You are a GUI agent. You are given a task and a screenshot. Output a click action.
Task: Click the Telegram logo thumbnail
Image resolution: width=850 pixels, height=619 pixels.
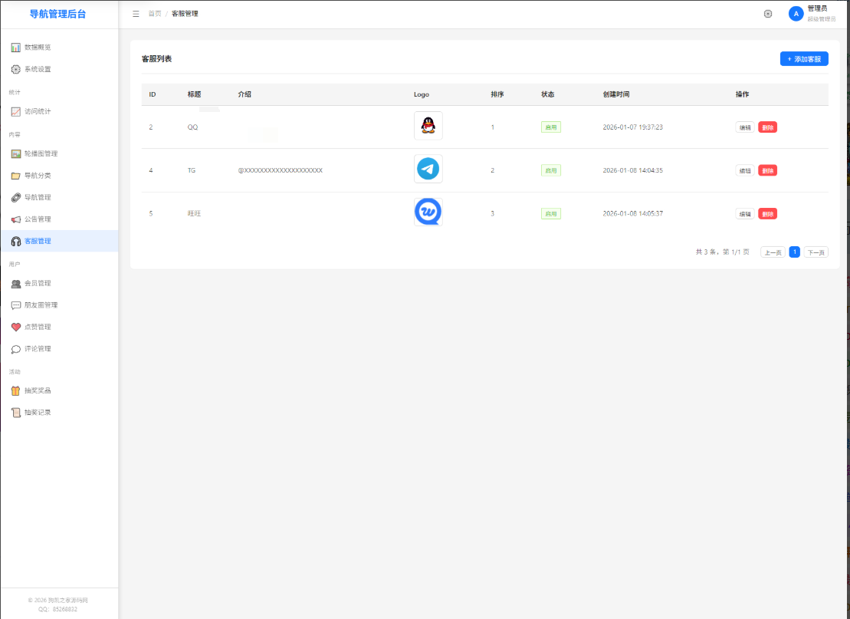(x=428, y=169)
